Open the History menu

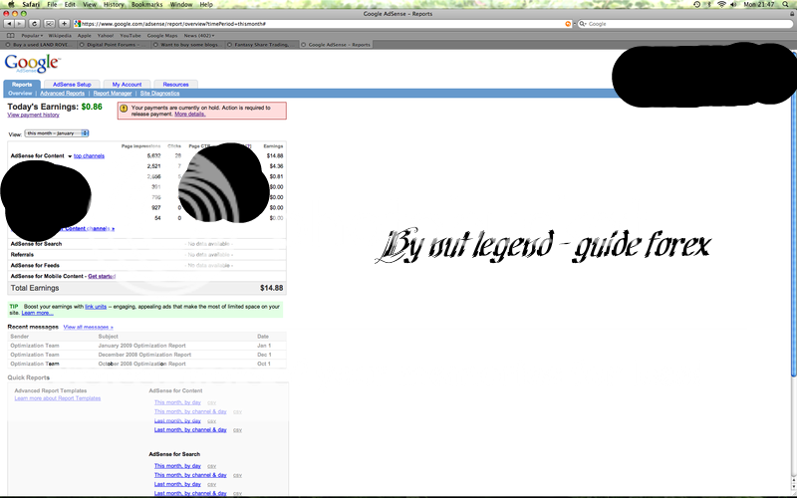pyautogui.click(x=114, y=4)
